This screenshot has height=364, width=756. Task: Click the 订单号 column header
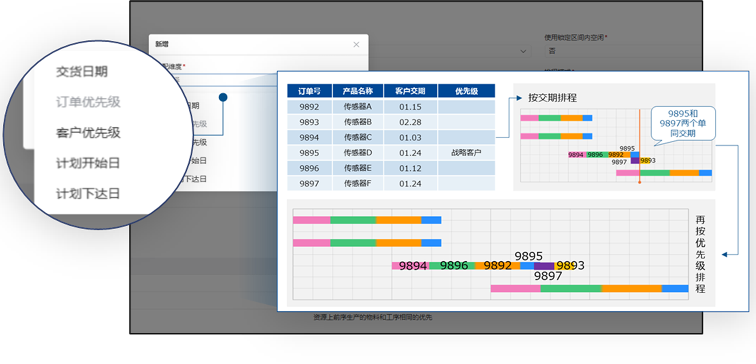309,91
